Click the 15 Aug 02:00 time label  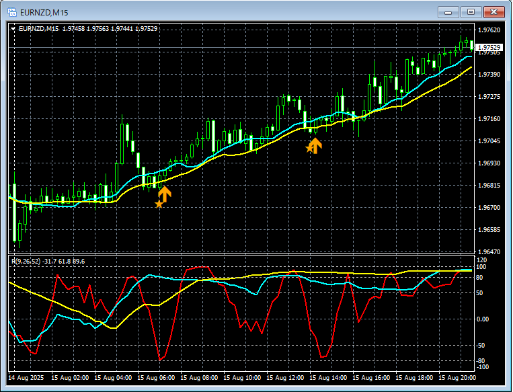tap(70, 378)
